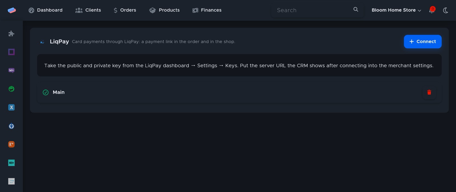Open the Orders menu
456x192 pixels.
tap(125, 10)
